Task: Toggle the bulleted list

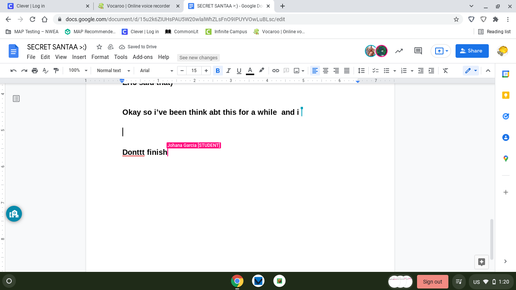Action: pyautogui.click(x=386, y=71)
